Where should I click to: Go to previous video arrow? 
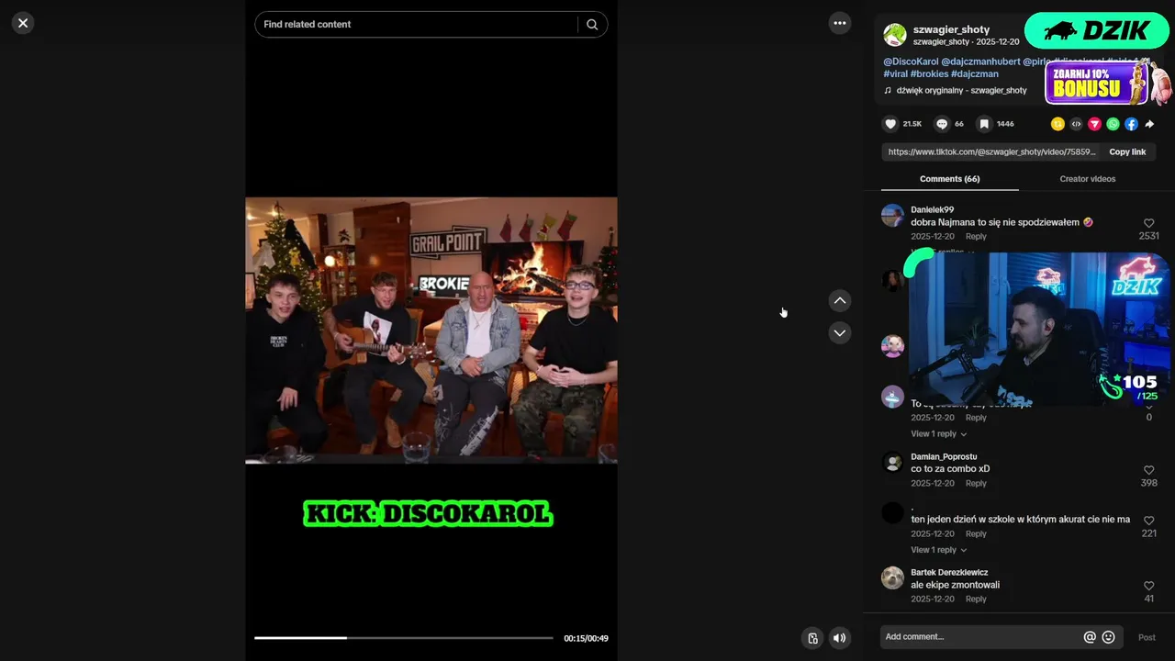840,300
